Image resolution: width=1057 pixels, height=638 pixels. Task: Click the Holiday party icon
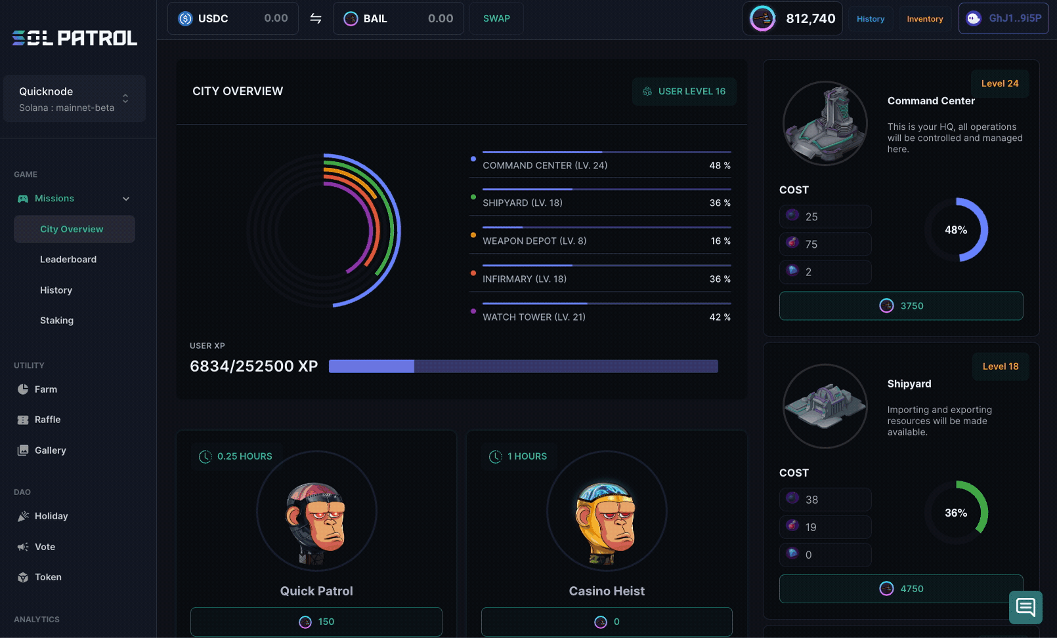point(23,517)
